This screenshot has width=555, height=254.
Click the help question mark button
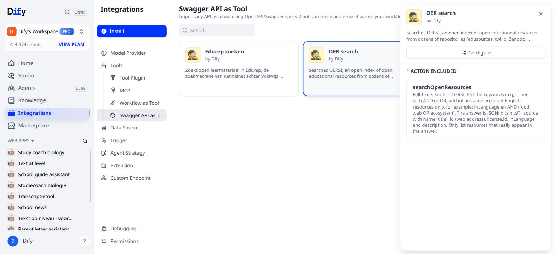pyautogui.click(x=84, y=241)
